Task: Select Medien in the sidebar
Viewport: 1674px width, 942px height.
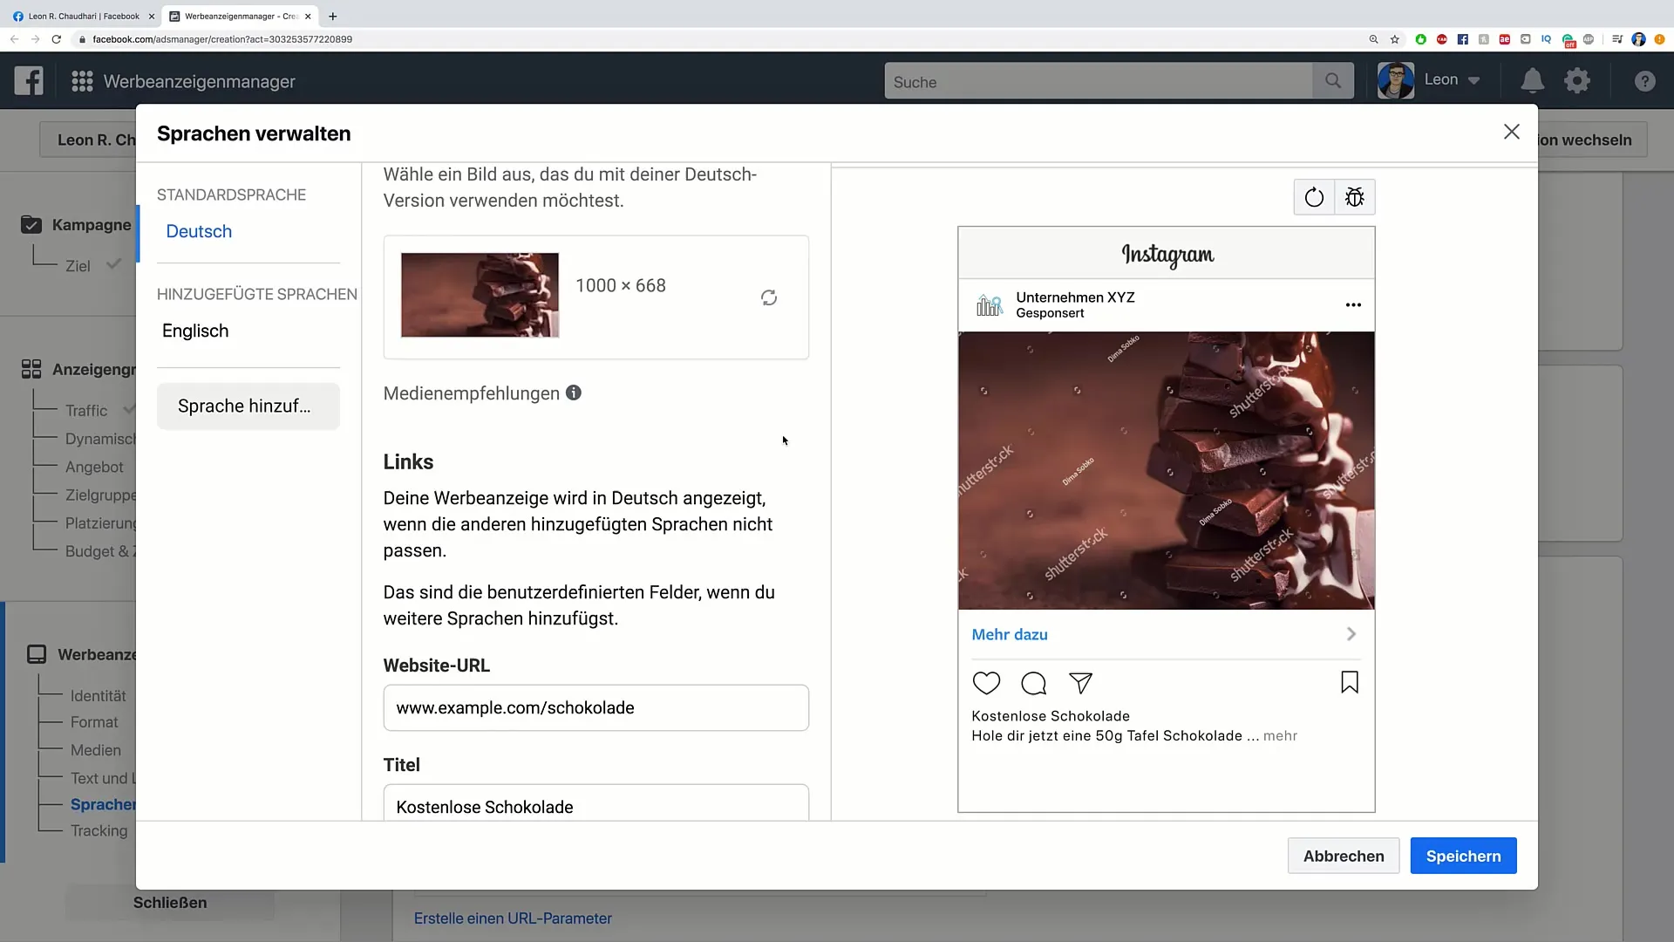Action: [x=96, y=750]
